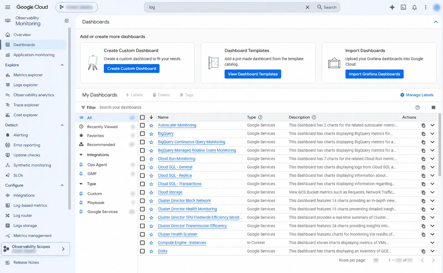Pin the Monitoring sidebar panel icon
The width and height of the screenshot is (443, 273).
tap(67, 21)
